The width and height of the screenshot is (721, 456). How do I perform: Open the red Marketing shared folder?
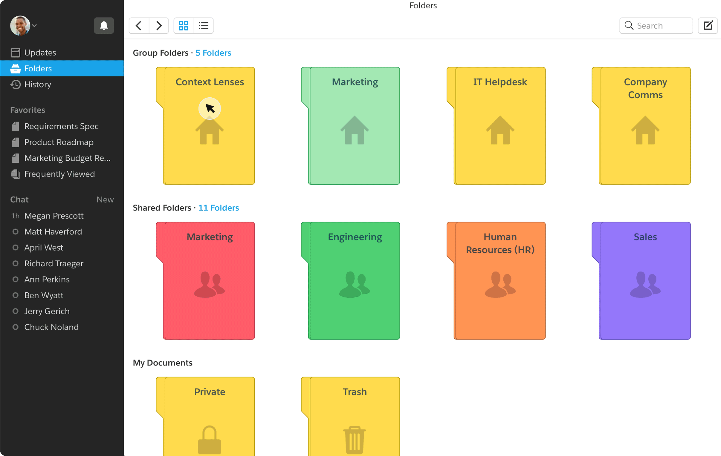coord(205,281)
